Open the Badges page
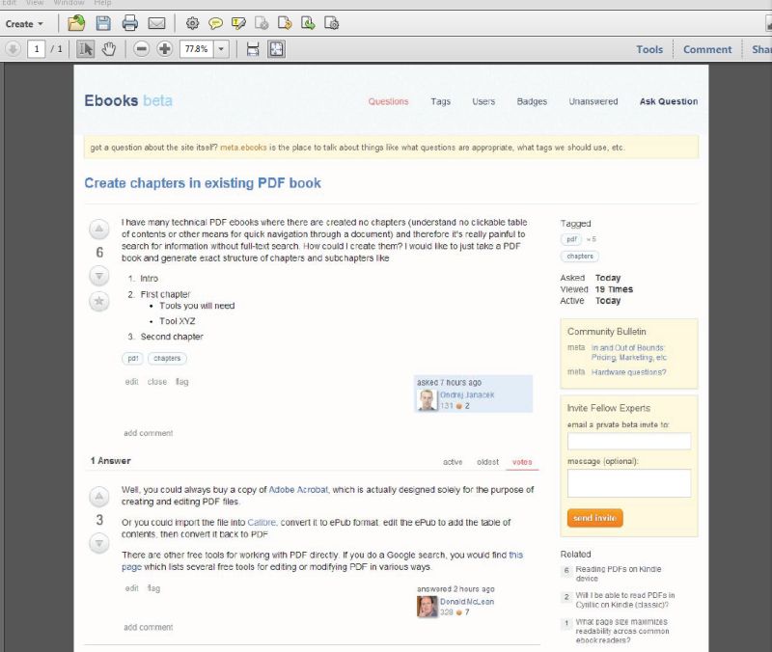Screen dimensions: 772x652 [x=532, y=101]
